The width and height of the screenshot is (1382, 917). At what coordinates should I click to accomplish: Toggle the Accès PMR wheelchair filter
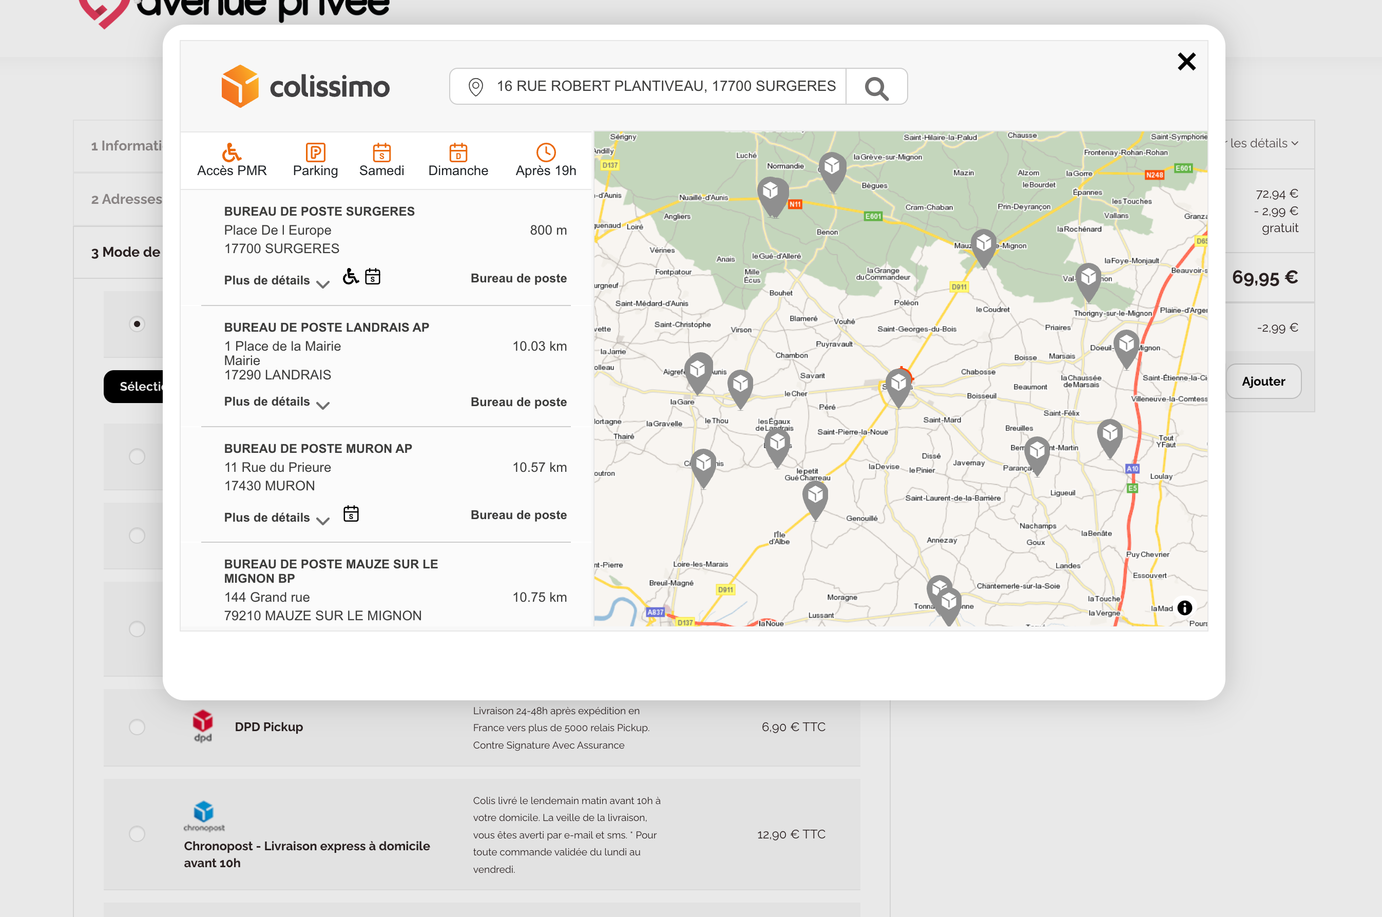tap(232, 160)
